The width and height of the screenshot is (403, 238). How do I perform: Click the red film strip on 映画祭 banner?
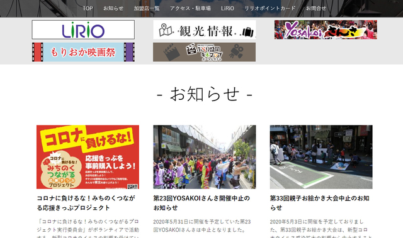38,52
